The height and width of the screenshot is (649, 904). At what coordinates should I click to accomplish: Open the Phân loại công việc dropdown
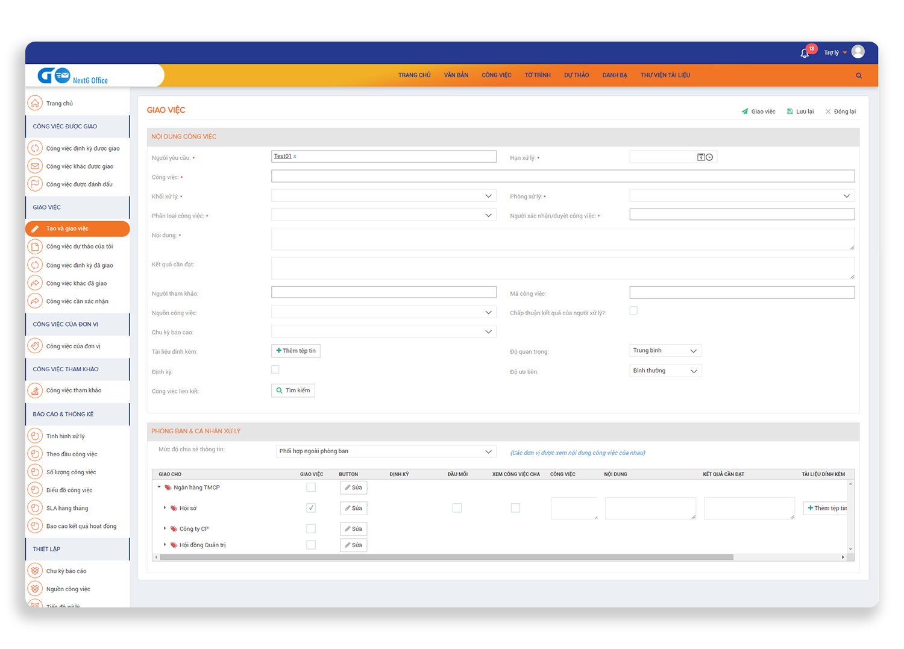coord(384,215)
